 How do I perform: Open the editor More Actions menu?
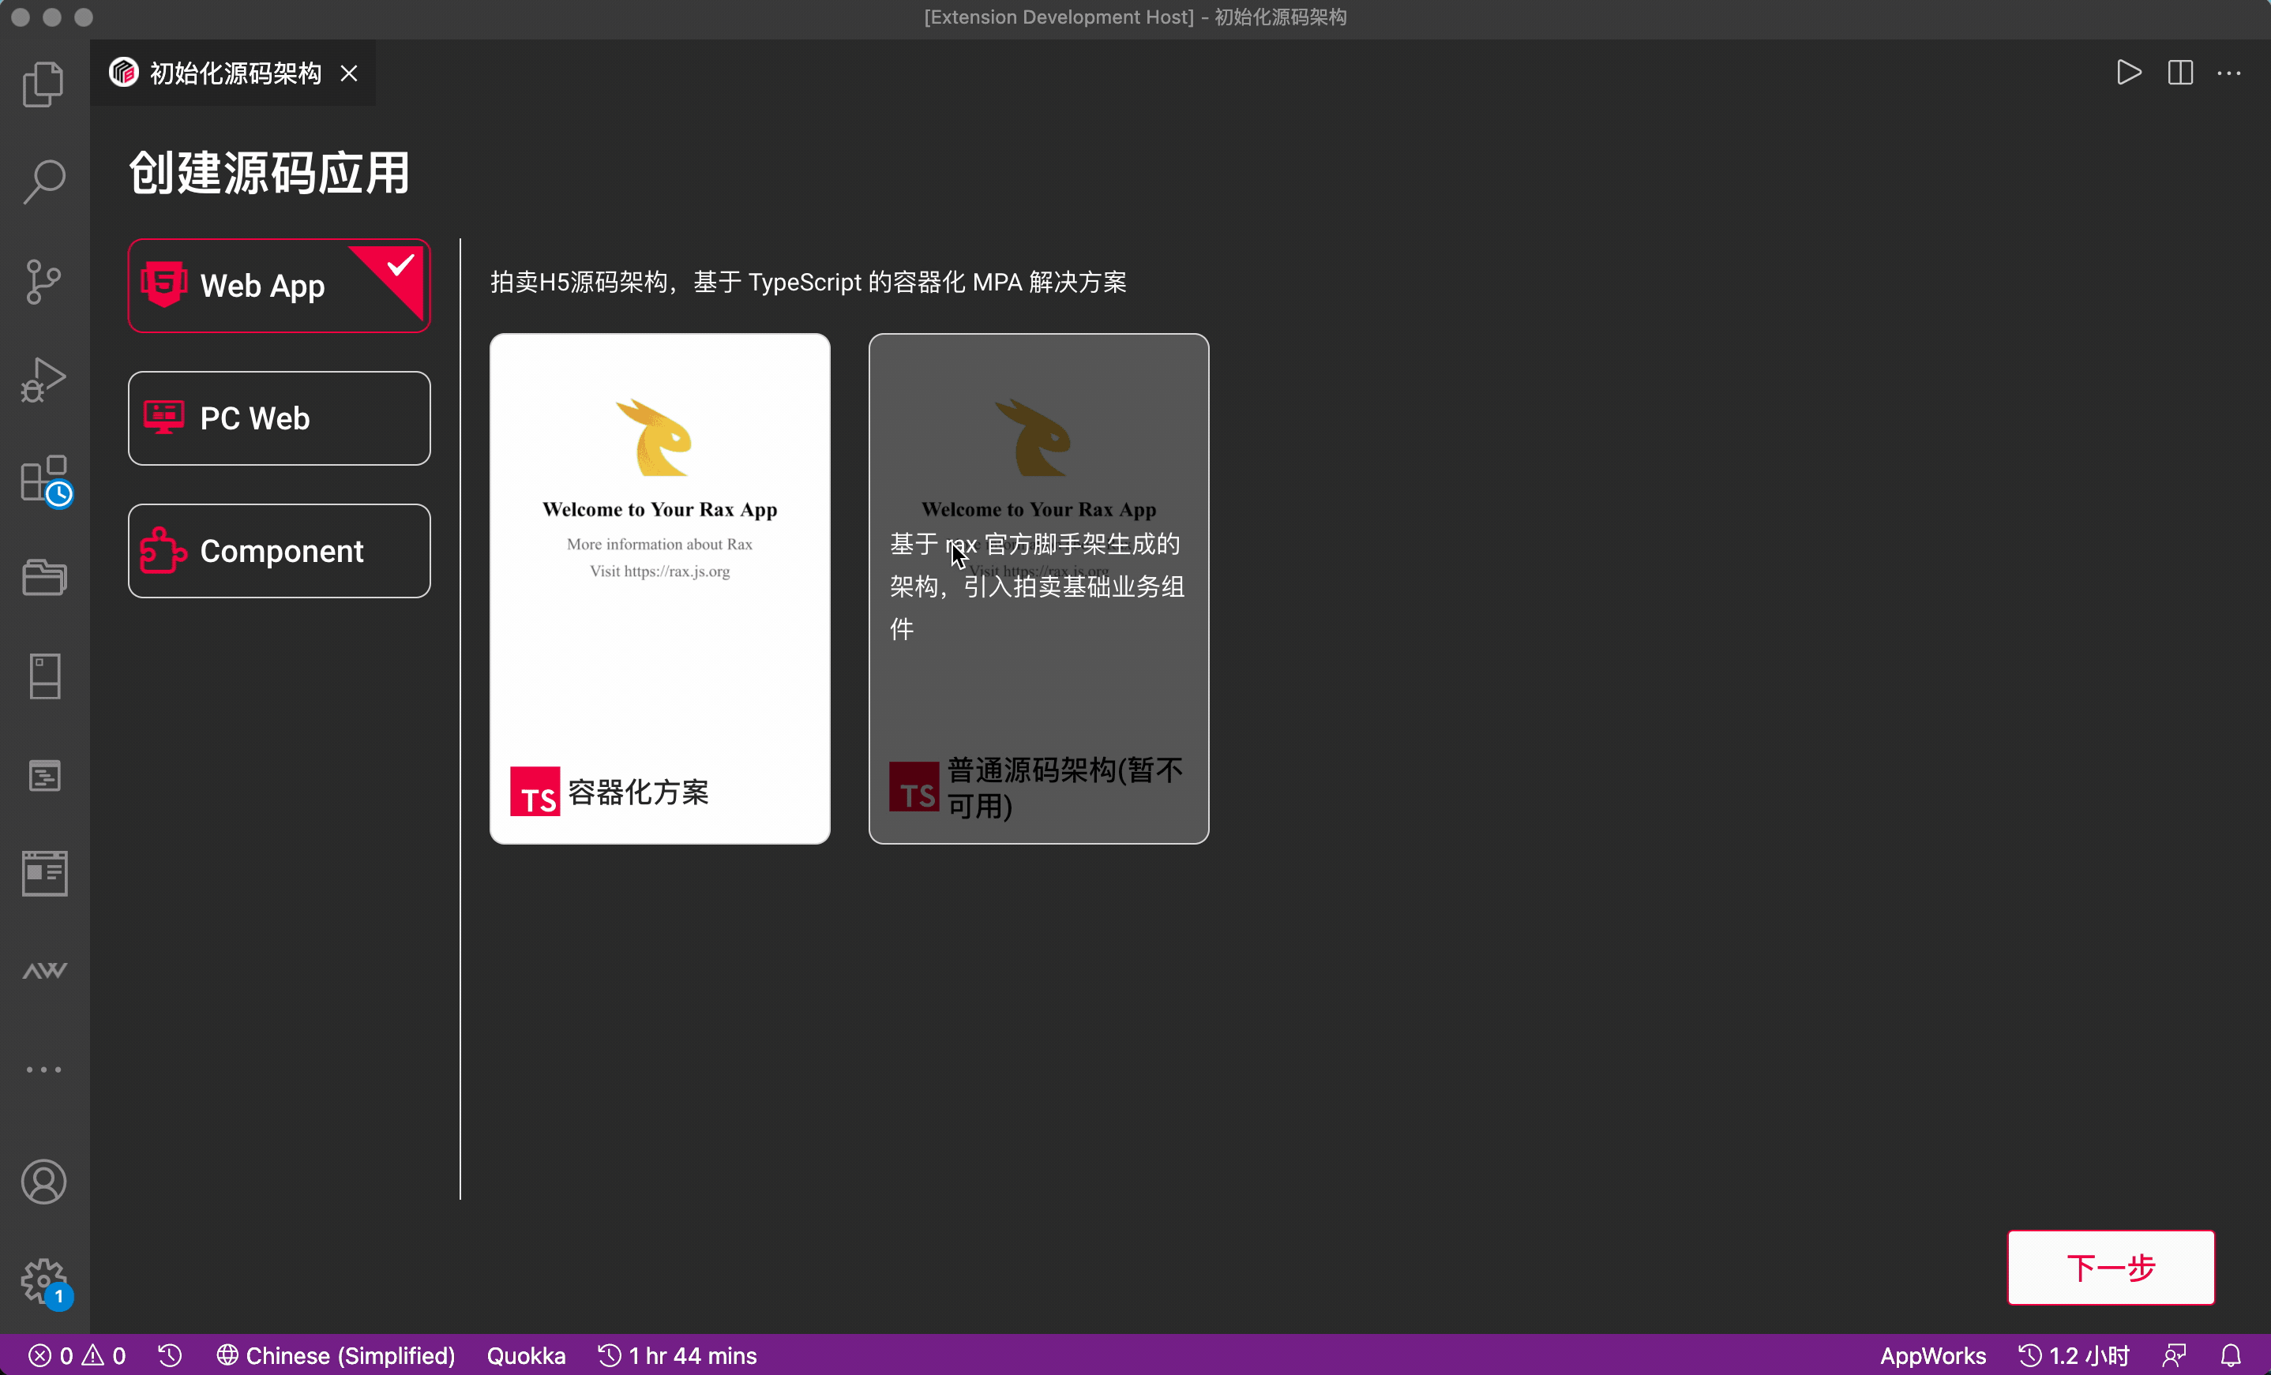coord(2229,73)
